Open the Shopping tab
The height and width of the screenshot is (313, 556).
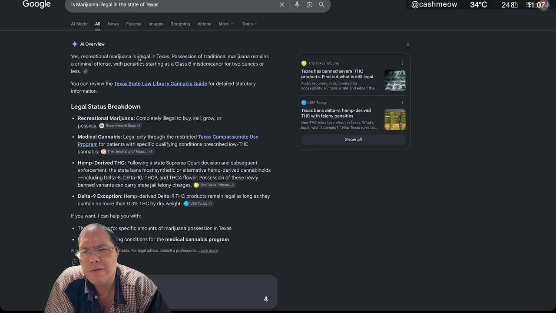click(180, 24)
